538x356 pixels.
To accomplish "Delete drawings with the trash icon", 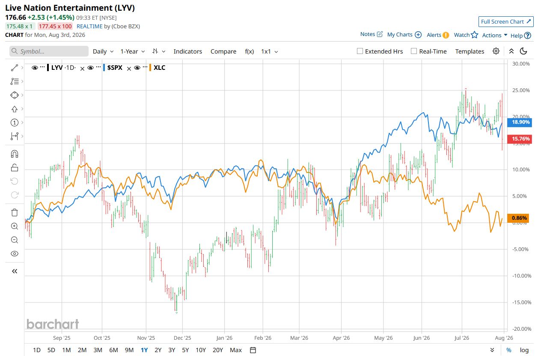I will [x=14, y=212].
